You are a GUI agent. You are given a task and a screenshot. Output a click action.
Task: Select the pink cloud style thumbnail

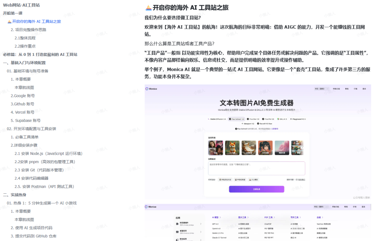pos(282,148)
